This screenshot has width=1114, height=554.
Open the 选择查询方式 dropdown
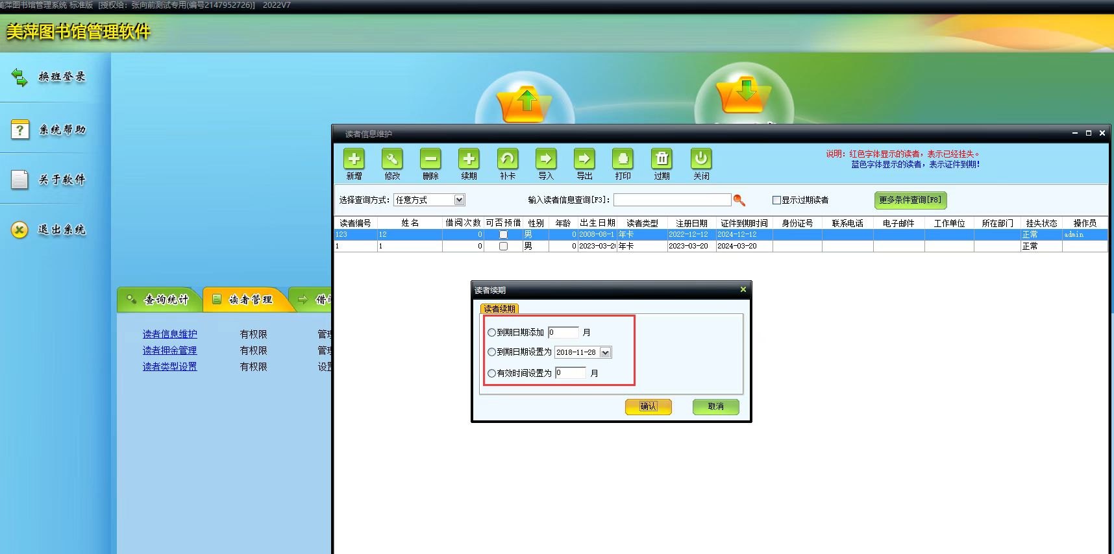(459, 200)
